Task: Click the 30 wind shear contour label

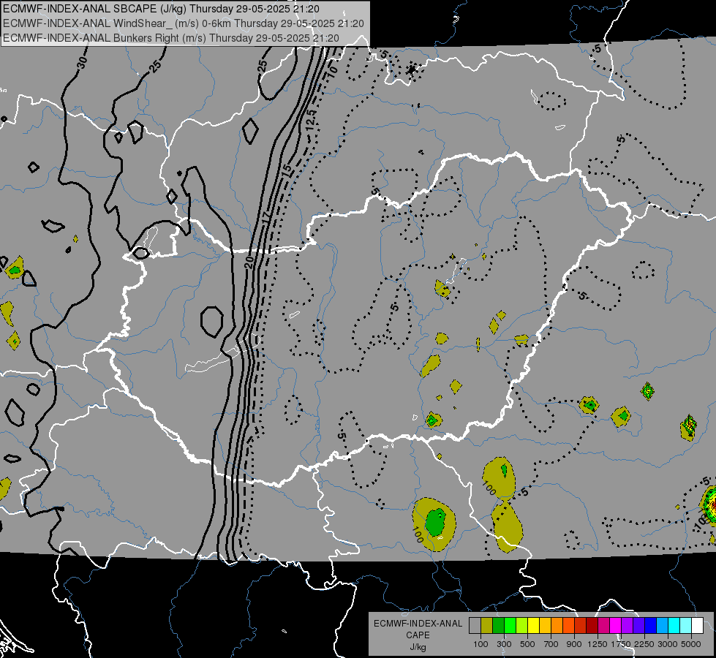Action: tap(81, 61)
